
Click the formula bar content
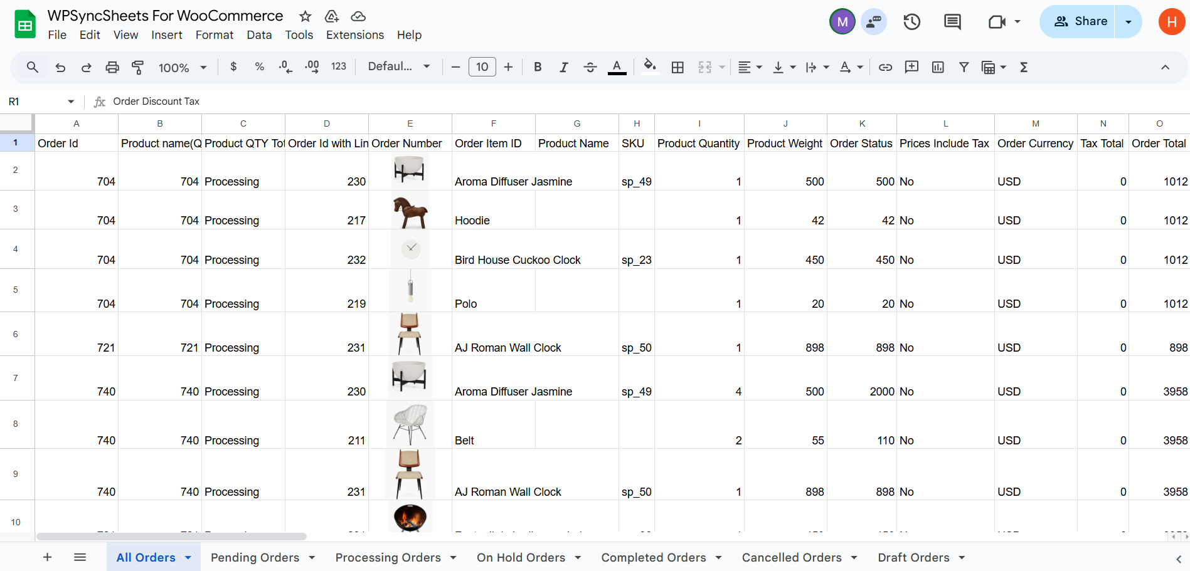point(156,102)
